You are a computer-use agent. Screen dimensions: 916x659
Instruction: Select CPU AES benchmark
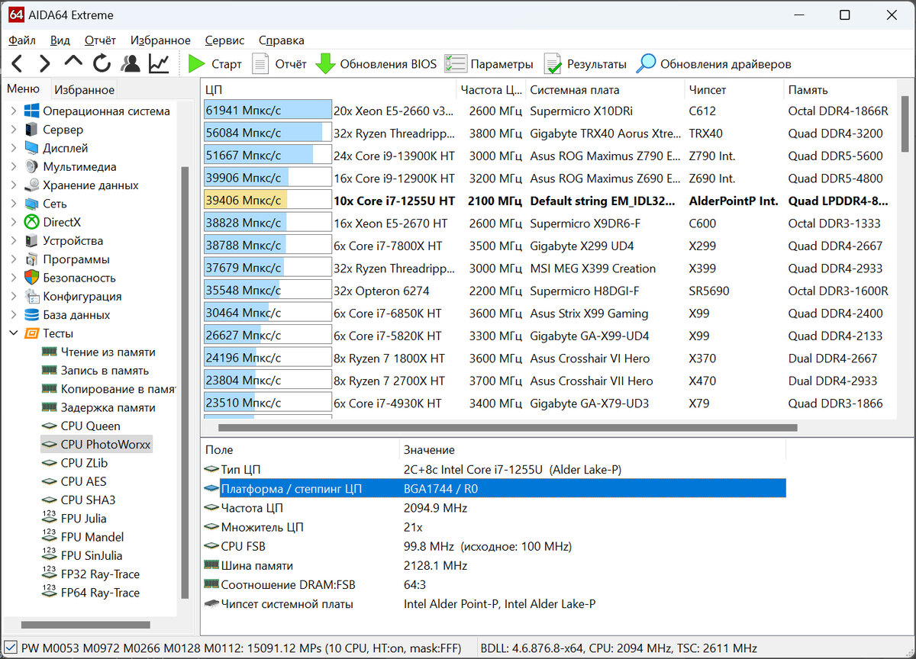pyautogui.click(x=83, y=481)
